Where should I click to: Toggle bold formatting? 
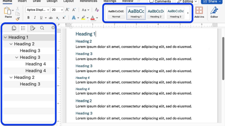(28, 18)
